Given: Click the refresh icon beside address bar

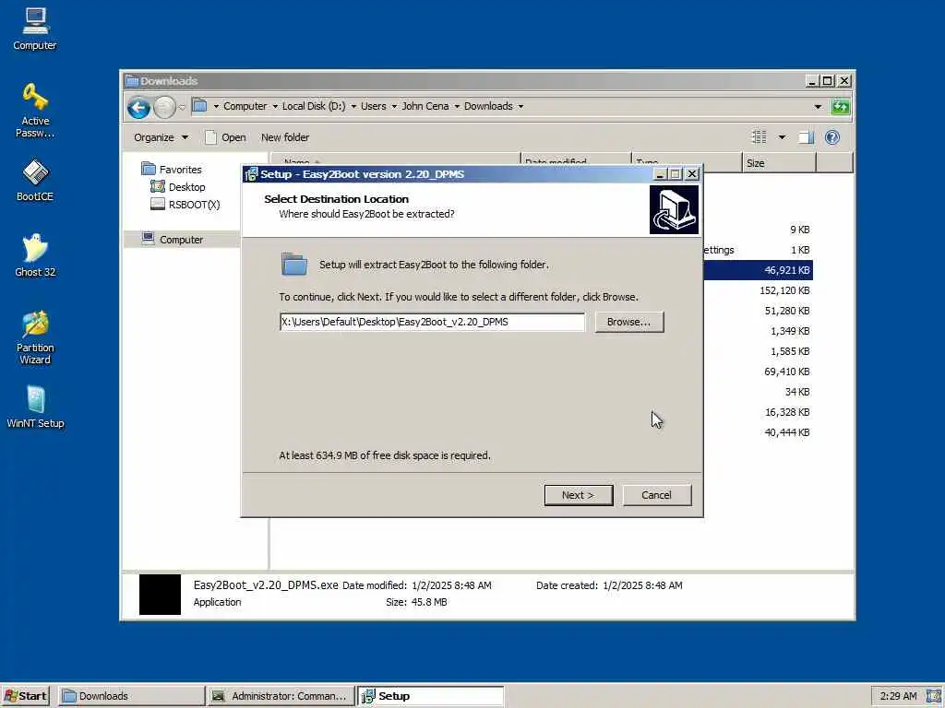Looking at the screenshot, I should click(x=840, y=107).
